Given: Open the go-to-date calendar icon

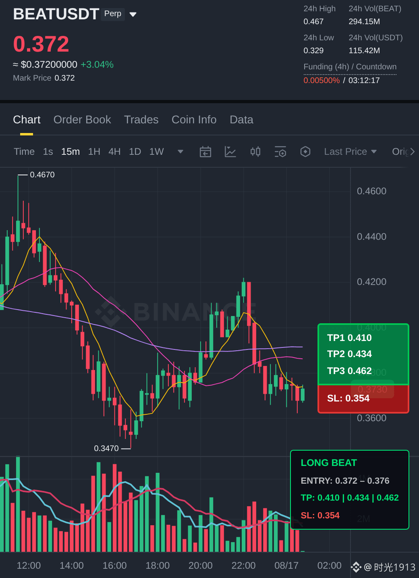Looking at the screenshot, I should (x=205, y=152).
